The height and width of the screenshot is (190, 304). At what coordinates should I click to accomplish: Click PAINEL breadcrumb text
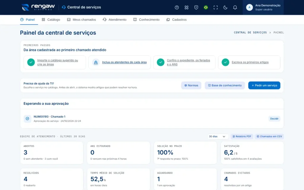tap(278, 33)
